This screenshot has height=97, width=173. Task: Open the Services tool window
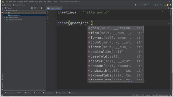point(72,93)
